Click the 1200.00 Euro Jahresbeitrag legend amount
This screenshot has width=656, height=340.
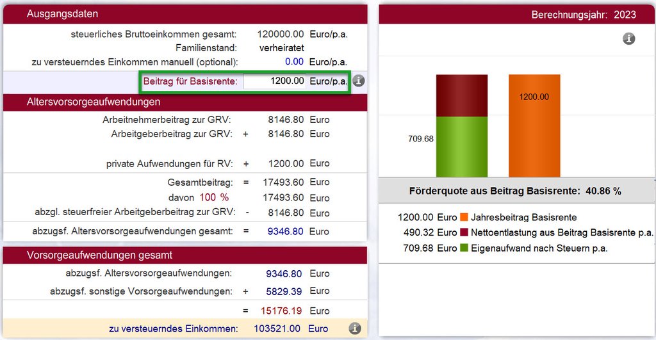coord(427,218)
